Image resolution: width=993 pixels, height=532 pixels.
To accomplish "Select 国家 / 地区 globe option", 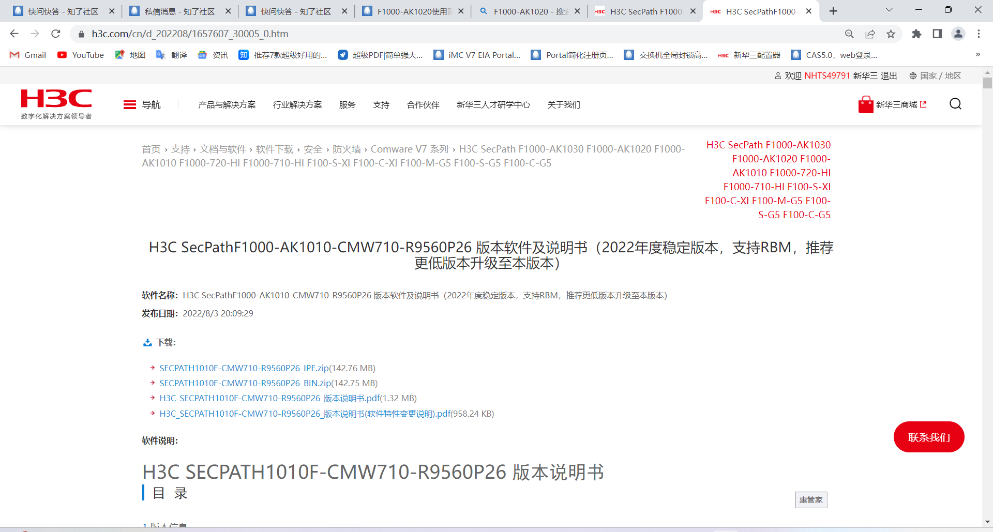I will 935,76.
